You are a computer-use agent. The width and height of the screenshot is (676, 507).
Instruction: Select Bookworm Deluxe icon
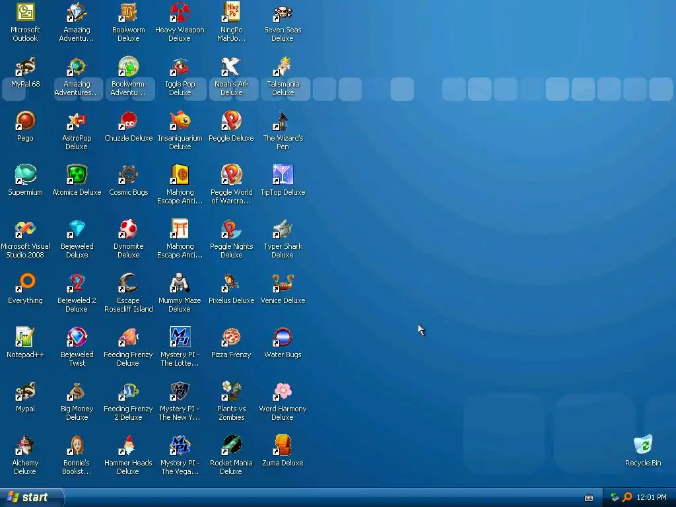[x=128, y=12]
